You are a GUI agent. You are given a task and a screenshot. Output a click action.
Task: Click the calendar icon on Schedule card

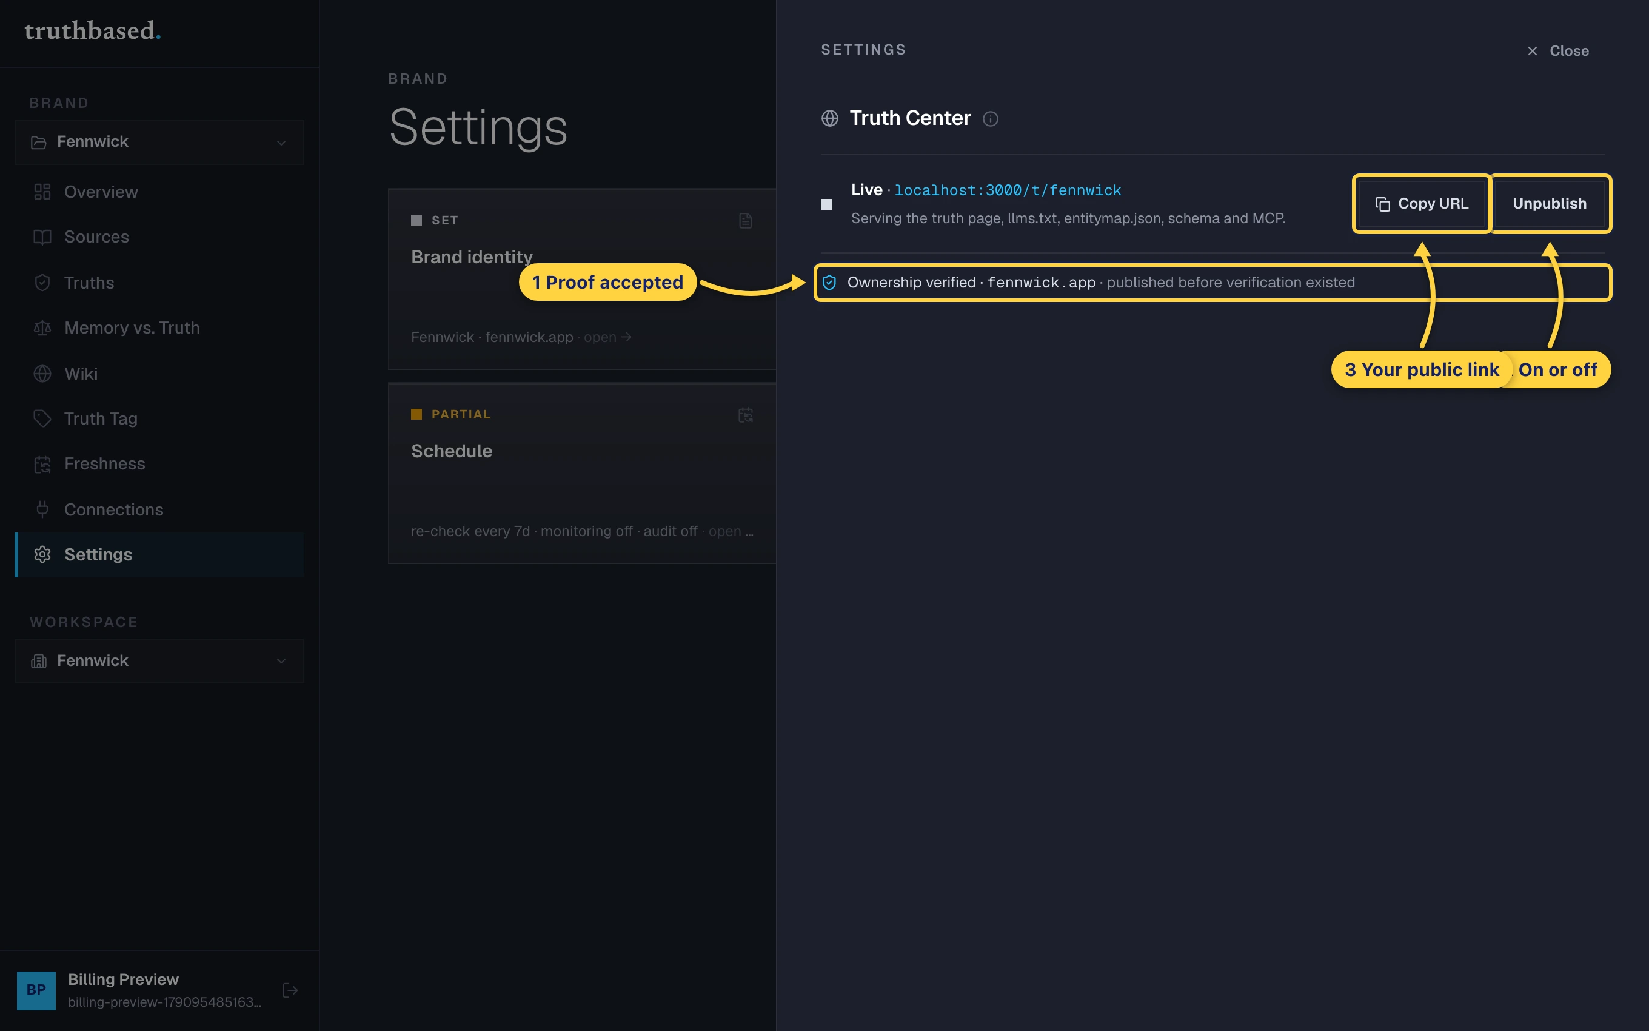coord(746,415)
